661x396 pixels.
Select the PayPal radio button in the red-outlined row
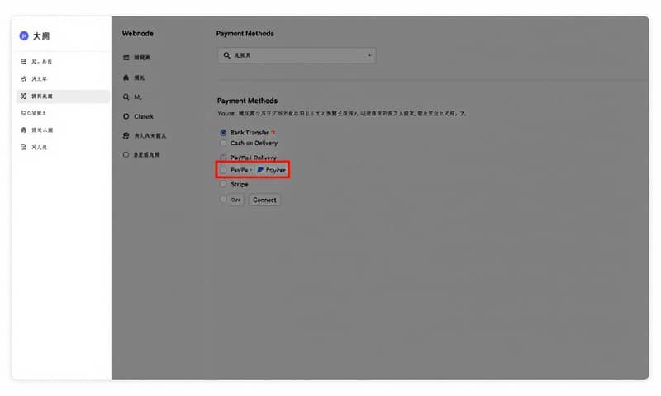223,170
